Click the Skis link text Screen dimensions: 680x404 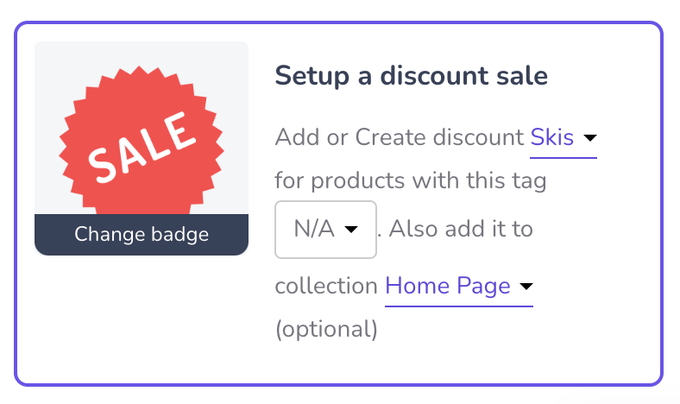(x=552, y=137)
